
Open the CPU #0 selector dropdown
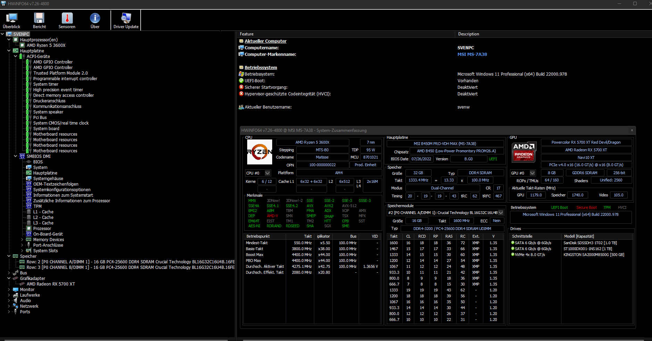click(267, 173)
